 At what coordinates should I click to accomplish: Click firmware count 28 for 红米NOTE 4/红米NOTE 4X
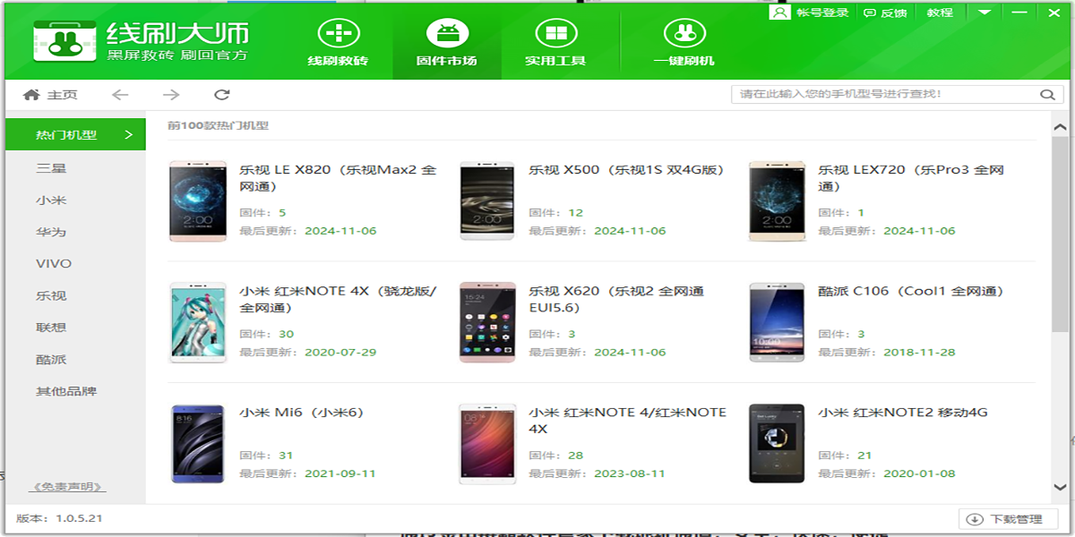point(575,456)
